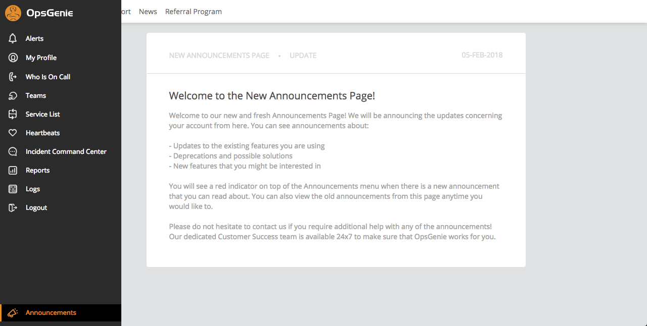
Task: Click the Reports chart icon
Action: point(13,170)
